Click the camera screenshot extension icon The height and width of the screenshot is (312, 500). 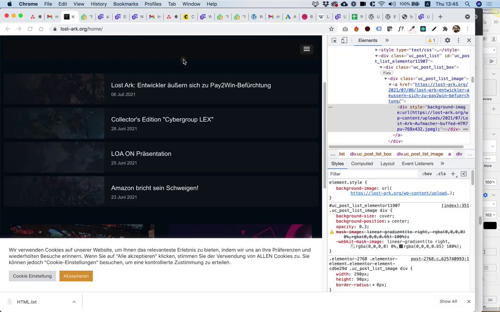tap(345, 29)
